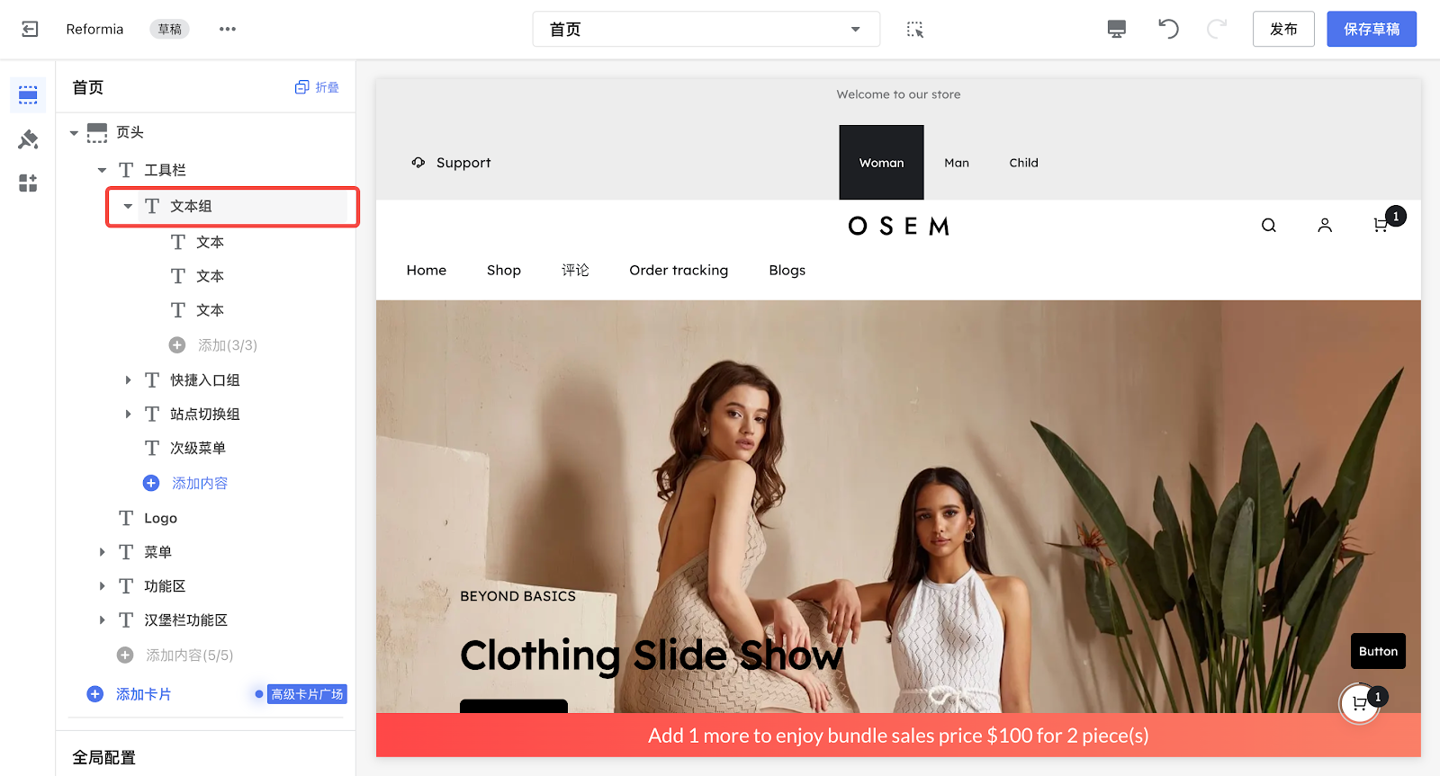Click the search icon in store preview
This screenshot has width=1440, height=776.
point(1268,226)
